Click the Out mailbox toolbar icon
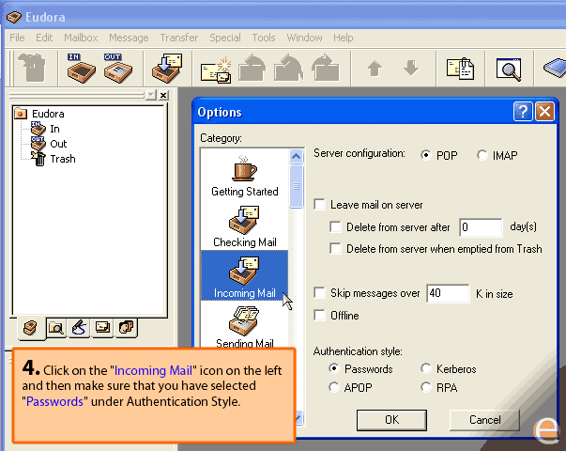The width and height of the screenshot is (566, 451). (114, 70)
